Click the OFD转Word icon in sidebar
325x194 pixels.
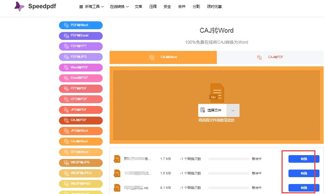pyautogui.click(x=66, y=152)
